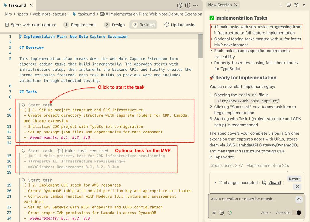Start a new chat session with plus icon
This screenshot has width=310, height=222.
[281, 5]
